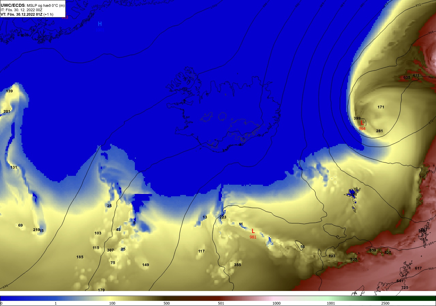
Task: Click the 149 height value
Action: [145, 265]
